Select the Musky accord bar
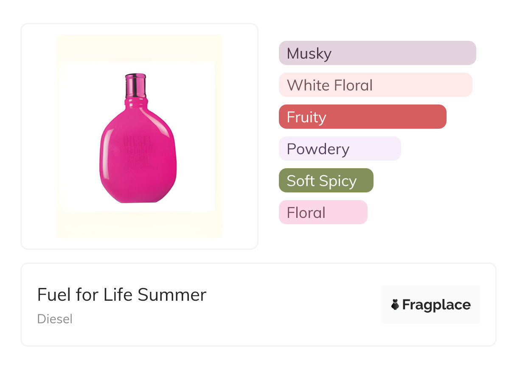The width and height of the screenshot is (517, 367). coord(377,53)
